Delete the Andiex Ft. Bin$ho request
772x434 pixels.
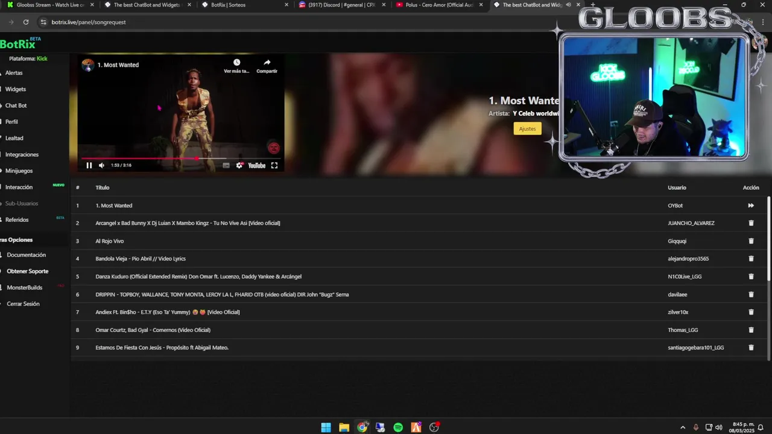(751, 312)
